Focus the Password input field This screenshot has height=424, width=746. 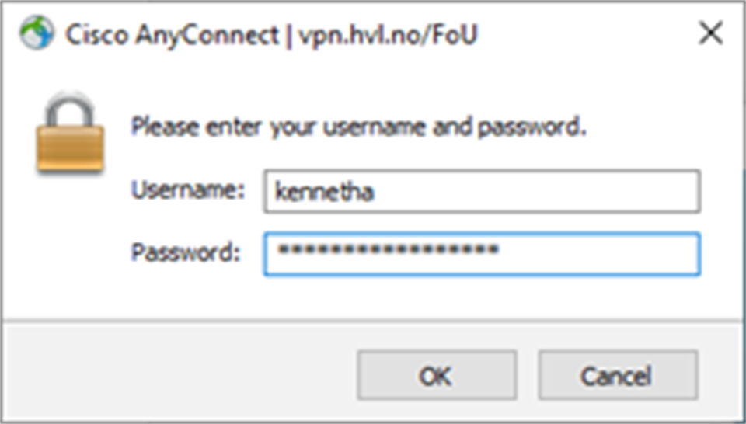tap(482, 253)
